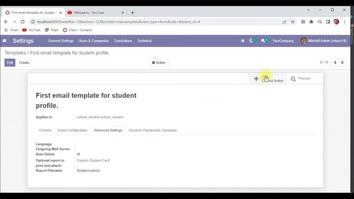
Task: Click the Preview magnifier button
Action: tap(301, 78)
